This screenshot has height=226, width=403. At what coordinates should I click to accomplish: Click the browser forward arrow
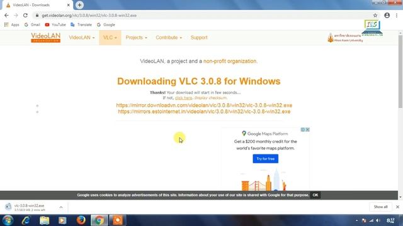pyautogui.click(x=16, y=15)
